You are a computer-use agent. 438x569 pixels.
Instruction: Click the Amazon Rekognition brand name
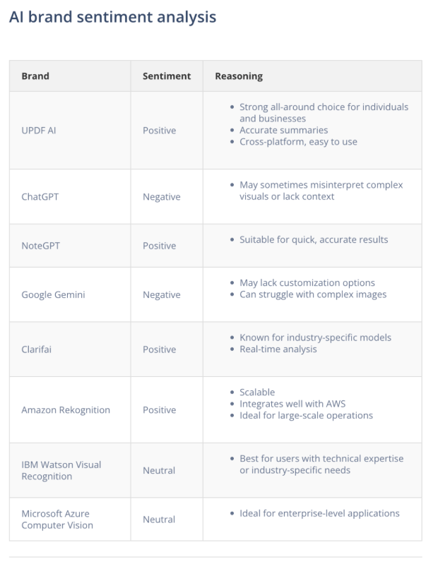click(66, 410)
